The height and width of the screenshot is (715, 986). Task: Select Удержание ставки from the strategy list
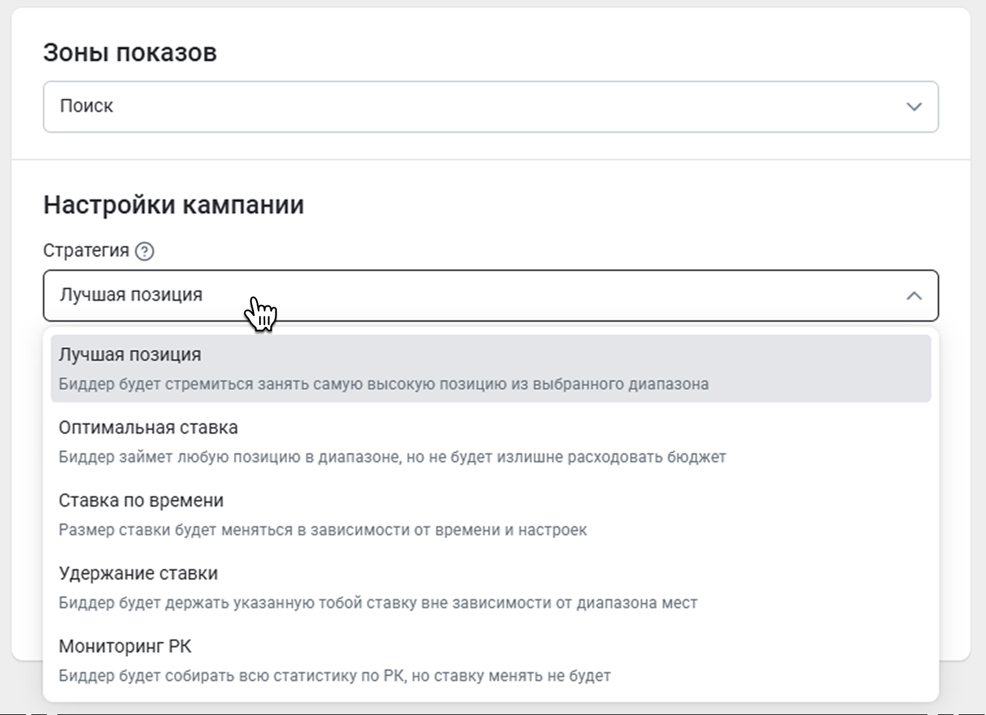pyautogui.click(x=138, y=574)
